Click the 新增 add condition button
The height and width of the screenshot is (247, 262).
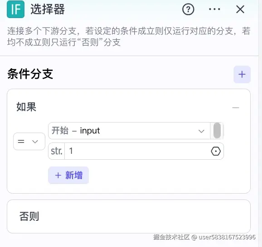click(68, 175)
